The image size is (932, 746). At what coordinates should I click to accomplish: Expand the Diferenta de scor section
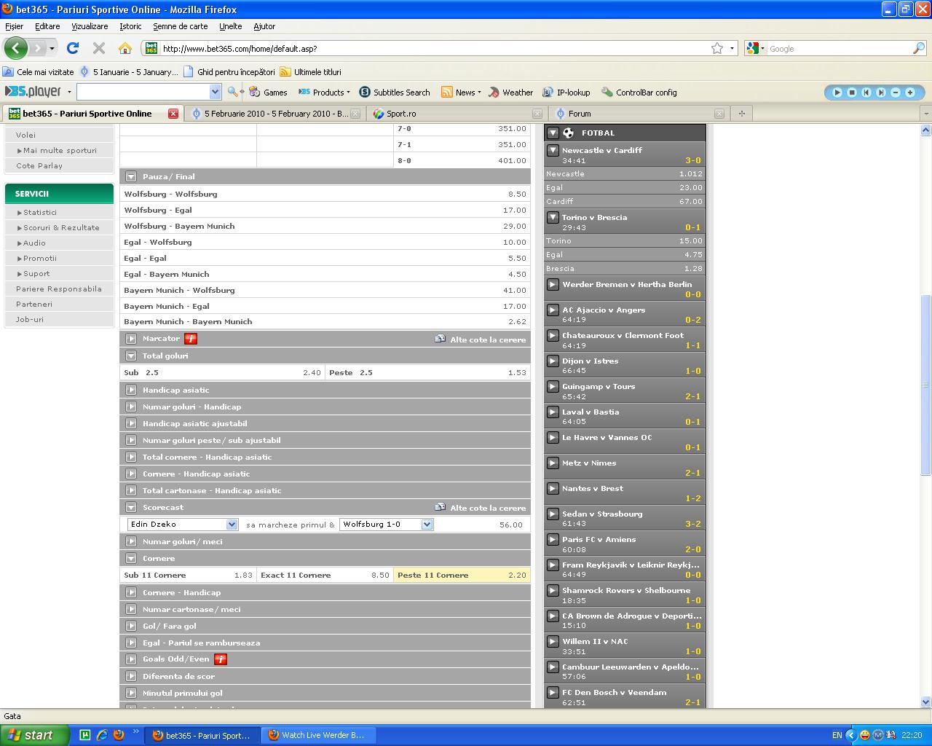[x=131, y=676]
